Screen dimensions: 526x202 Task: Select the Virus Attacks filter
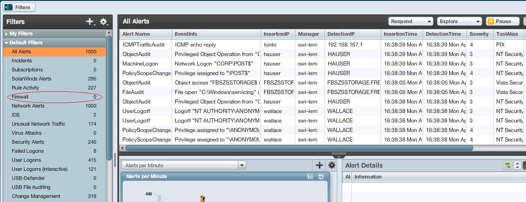pyautogui.click(x=54, y=133)
